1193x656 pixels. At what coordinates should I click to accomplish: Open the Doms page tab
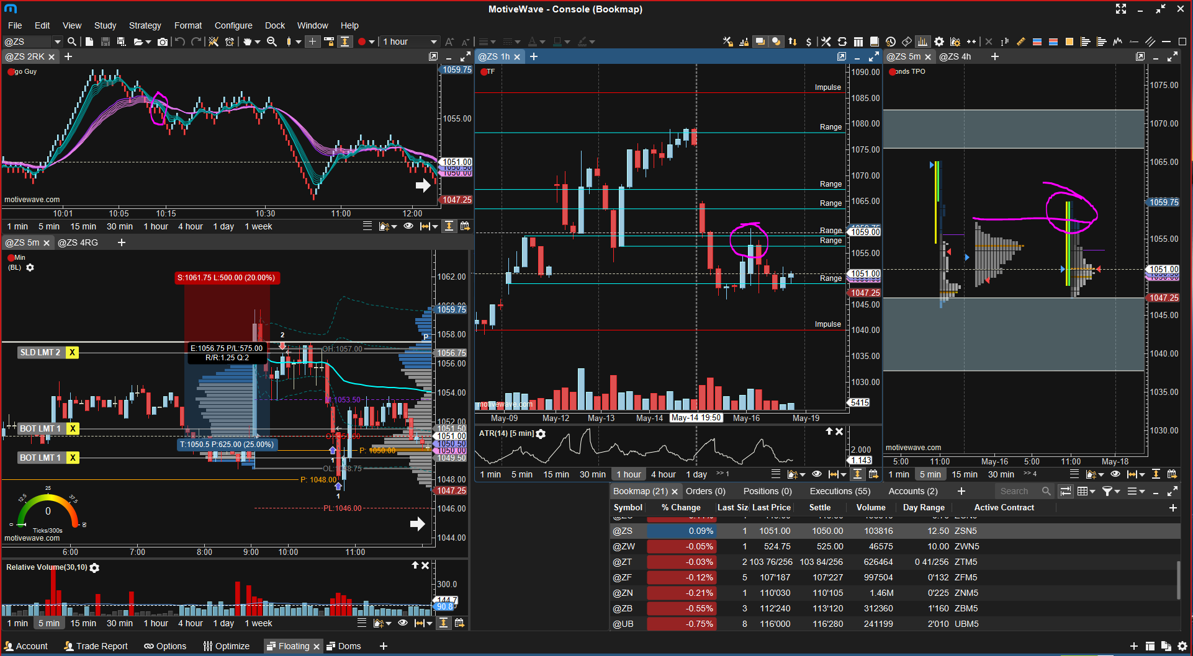point(343,646)
